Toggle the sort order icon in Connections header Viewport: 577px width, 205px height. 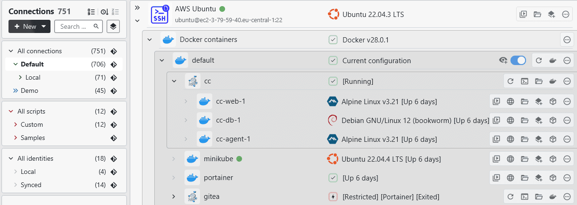[104, 12]
